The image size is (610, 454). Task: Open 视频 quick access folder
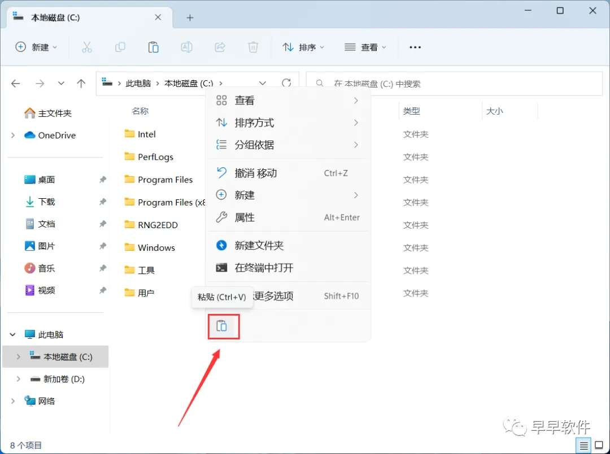(x=40, y=290)
